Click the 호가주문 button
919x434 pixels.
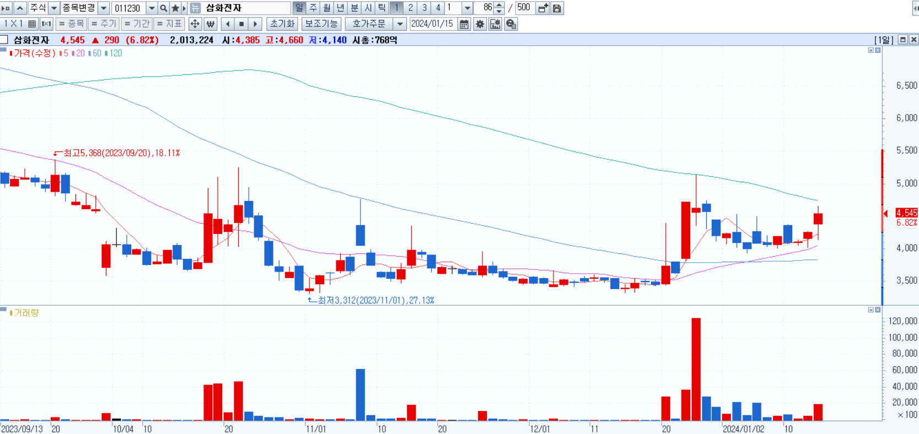[x=369, y=24]
